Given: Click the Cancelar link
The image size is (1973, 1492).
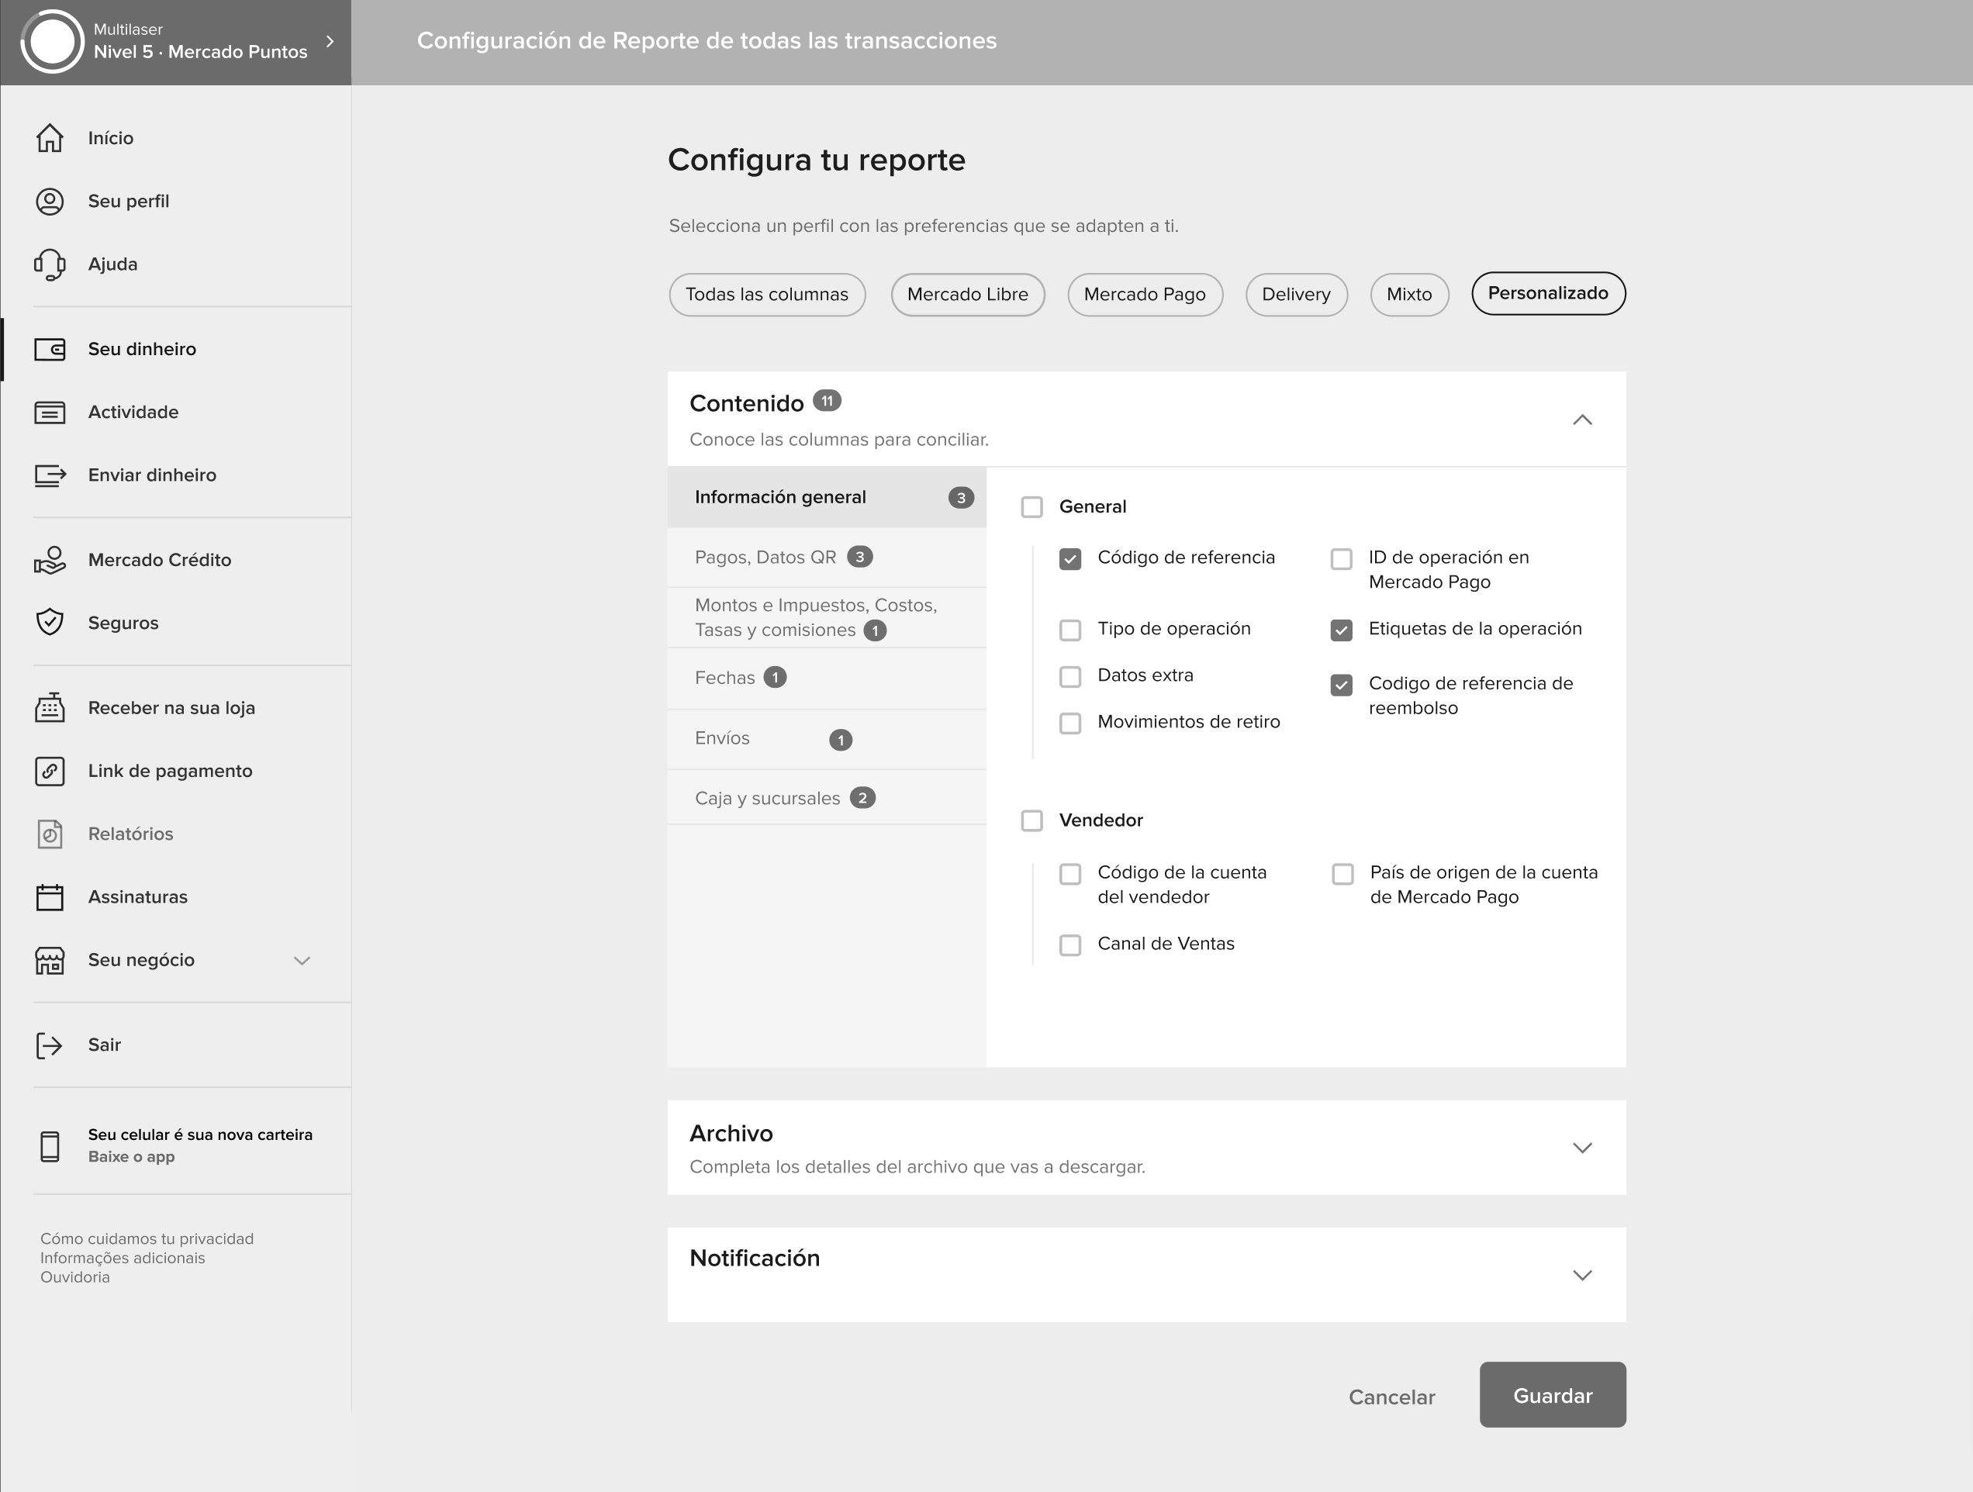Looking at the screenshot, I should [1391, 1397].
